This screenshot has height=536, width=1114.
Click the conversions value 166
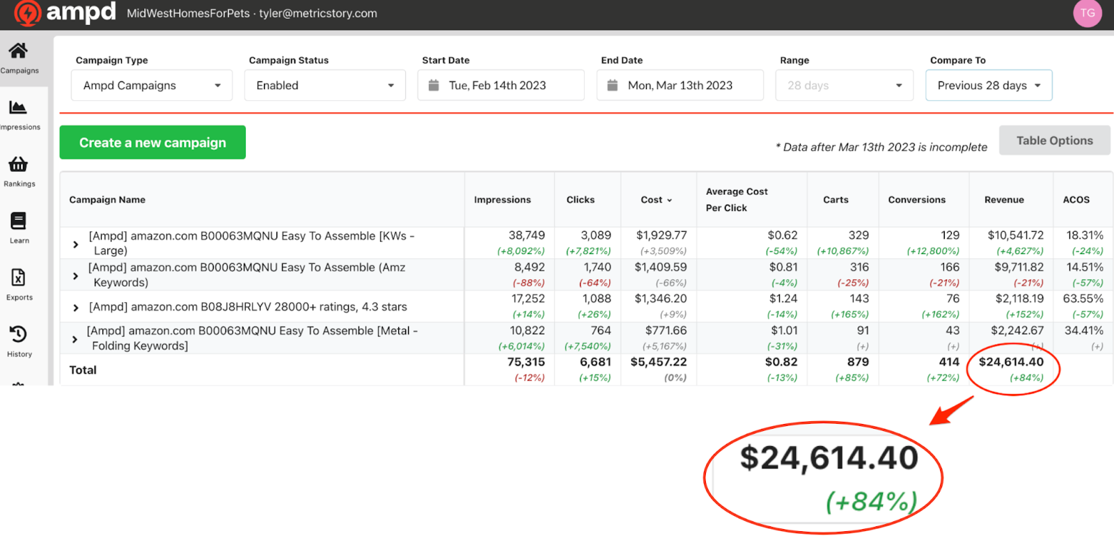click(x=950, y=267)
